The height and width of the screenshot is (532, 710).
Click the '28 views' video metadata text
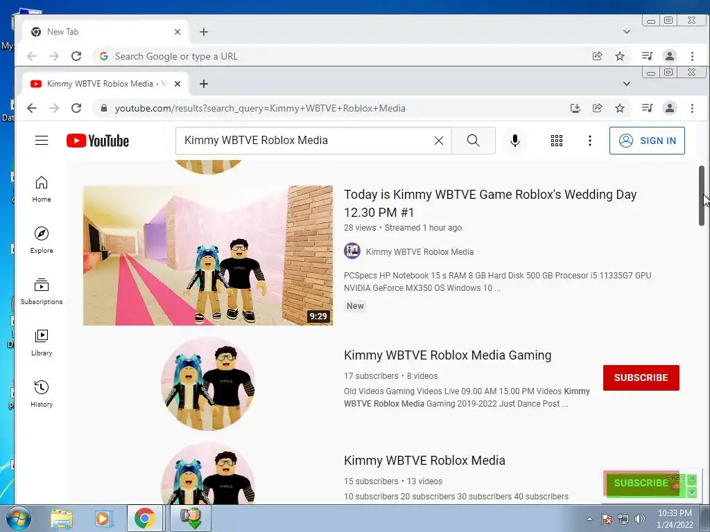360,227
